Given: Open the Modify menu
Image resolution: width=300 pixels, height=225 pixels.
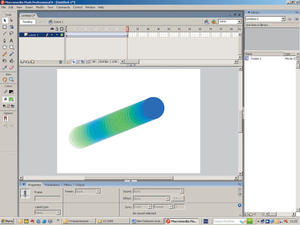Looking at the screenshot, I should (x=40, y=7).
